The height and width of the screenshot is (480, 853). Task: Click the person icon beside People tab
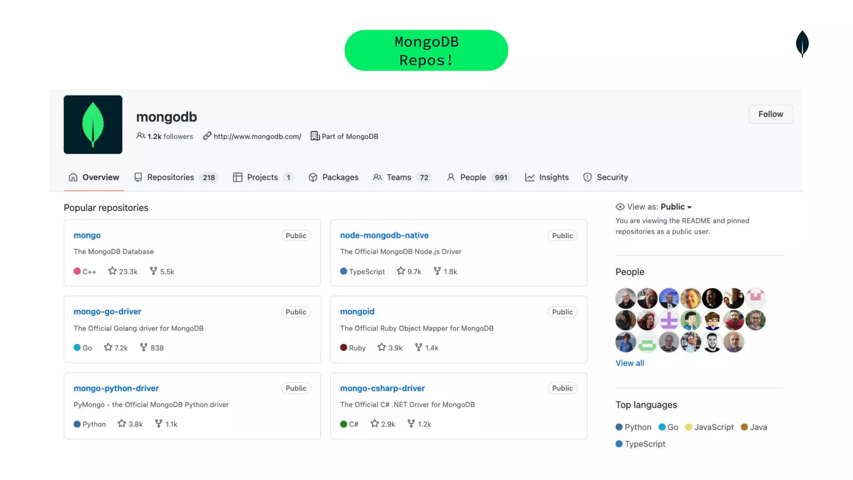[x=451, y=177]
